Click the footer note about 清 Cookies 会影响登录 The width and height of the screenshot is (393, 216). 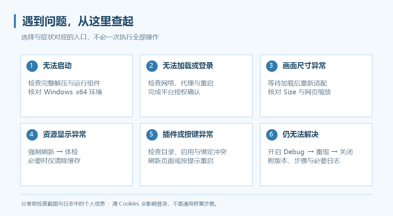[165, 204]
